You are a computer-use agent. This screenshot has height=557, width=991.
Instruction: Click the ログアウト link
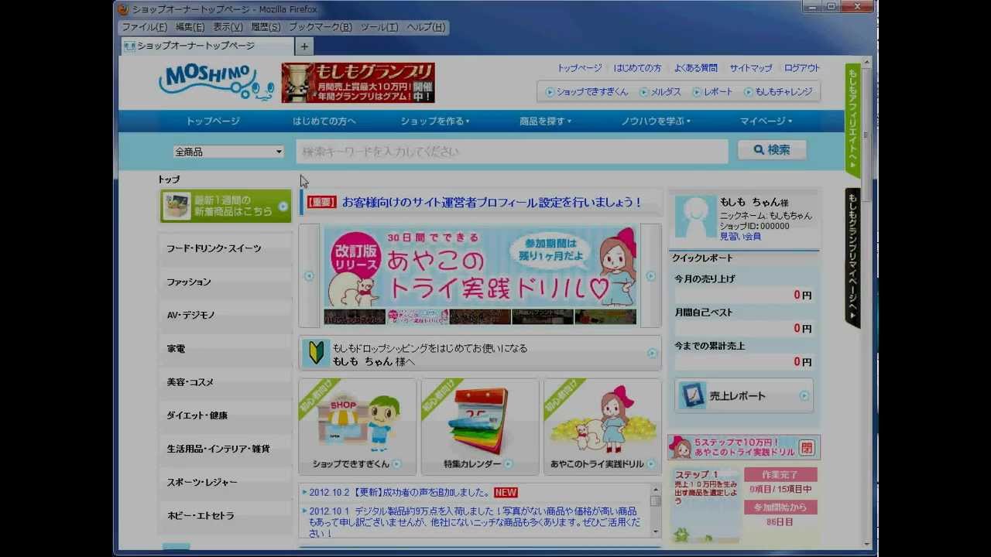click(801, 68)
